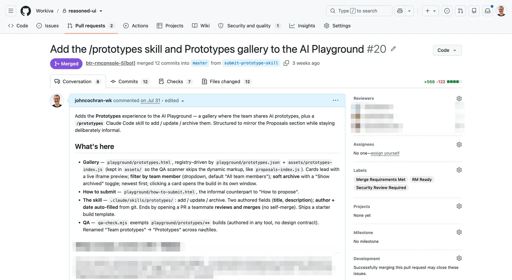Open the submit-prototype-skill branch link

coord(251,63)
